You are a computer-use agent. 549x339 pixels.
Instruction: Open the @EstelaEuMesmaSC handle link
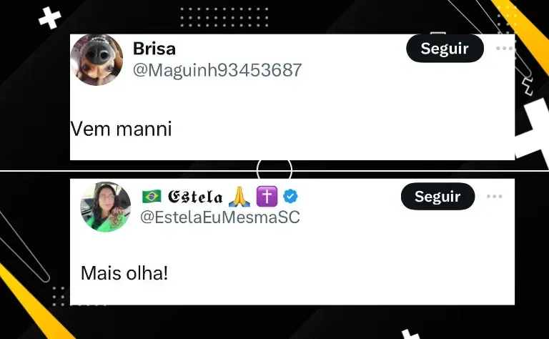pyautogui.click(x=220, y=217)
